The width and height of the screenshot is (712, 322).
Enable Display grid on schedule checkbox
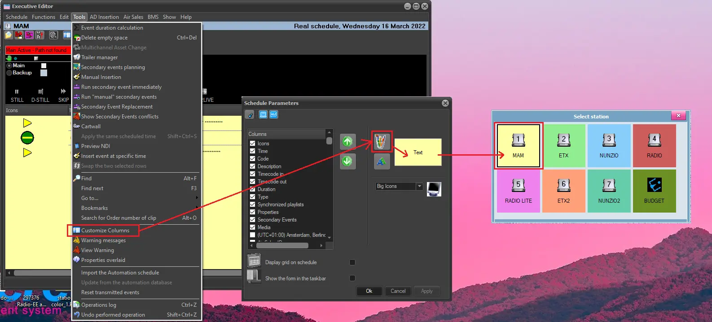point(352,262)
